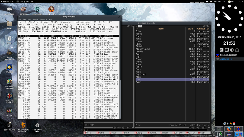244x137 pixels.
Task: Click the volume icon in top panel
Action: [215, 1]
